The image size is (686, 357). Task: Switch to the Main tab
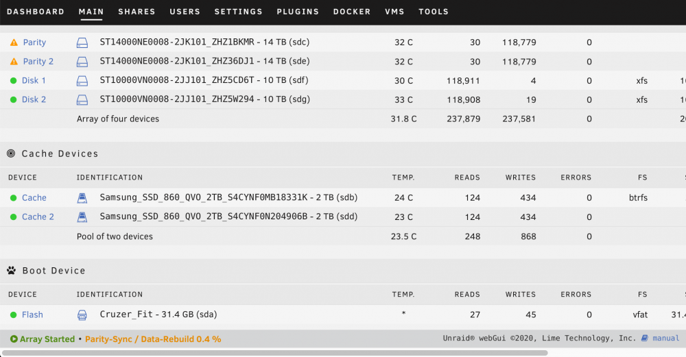(x=91, y=12)
